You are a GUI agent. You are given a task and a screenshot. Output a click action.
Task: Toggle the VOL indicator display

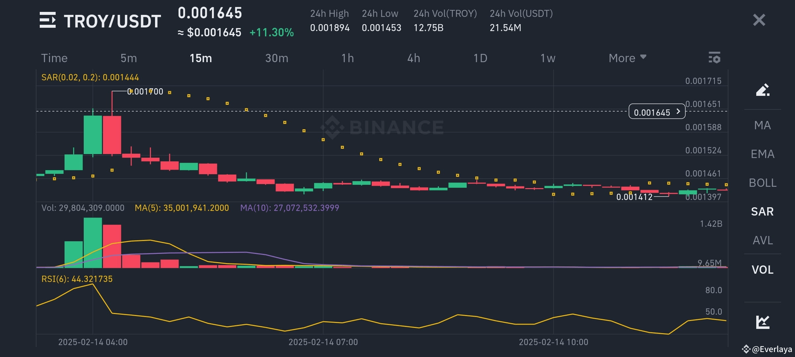[763, 269]
